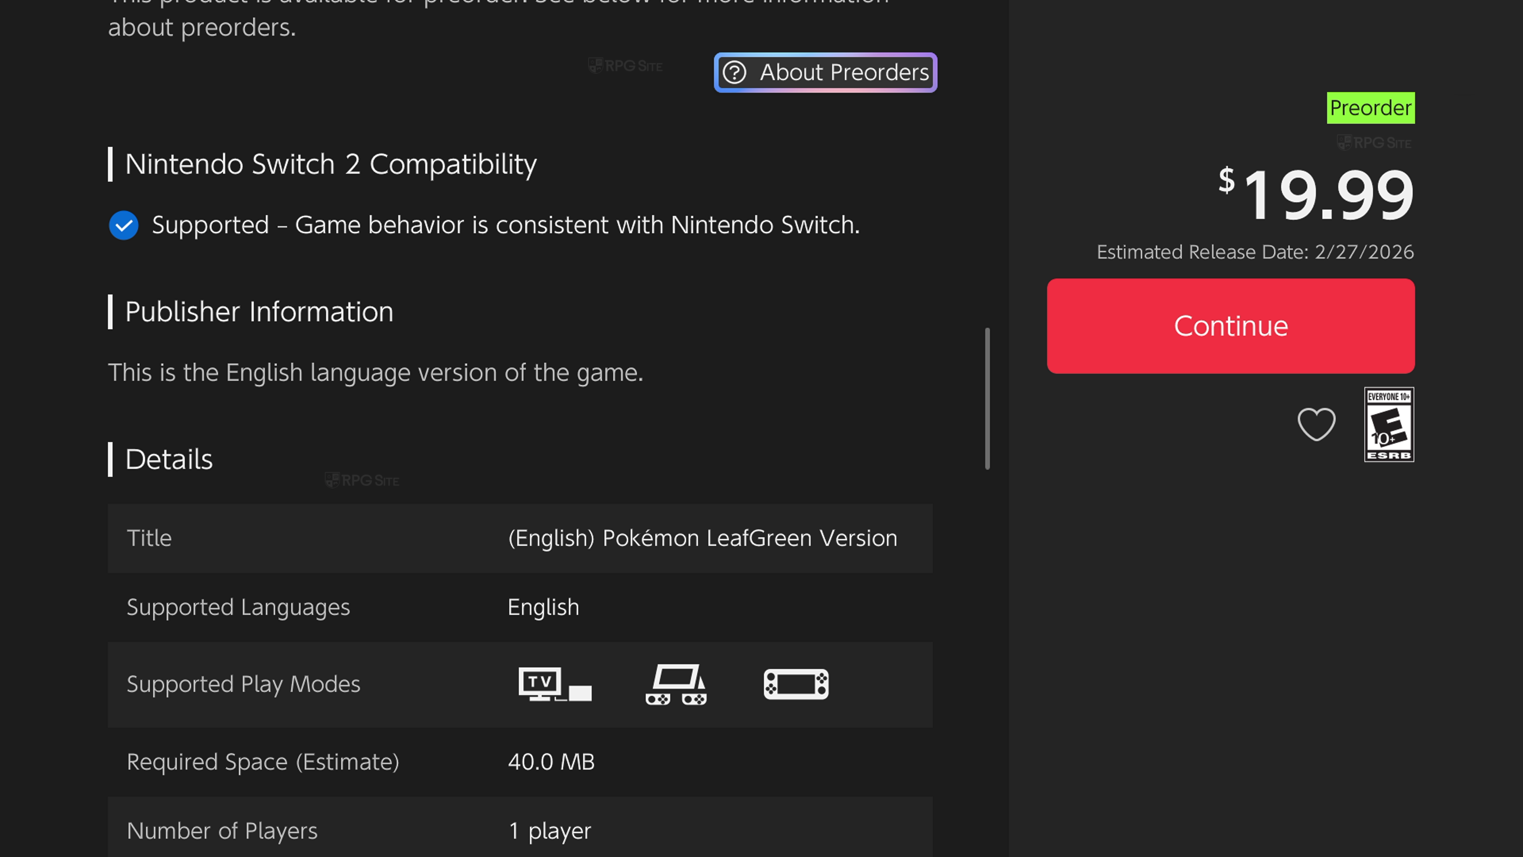Click the blue Supported checkmark icon
This screenshot has width=1523, height=857.
tap(124, 225)
